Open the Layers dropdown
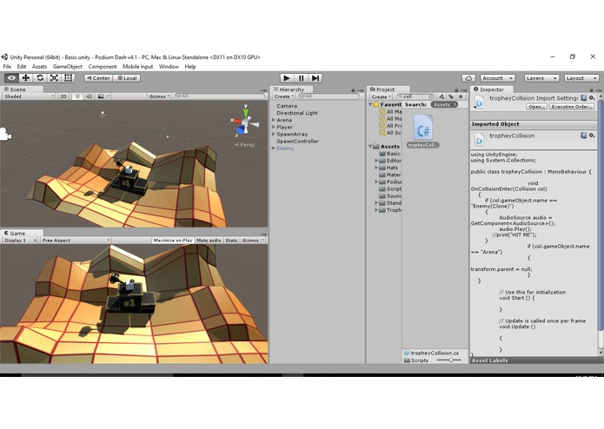Image resolution: width=604 pixels, height=429 pixels. click(x=541, y=78)
